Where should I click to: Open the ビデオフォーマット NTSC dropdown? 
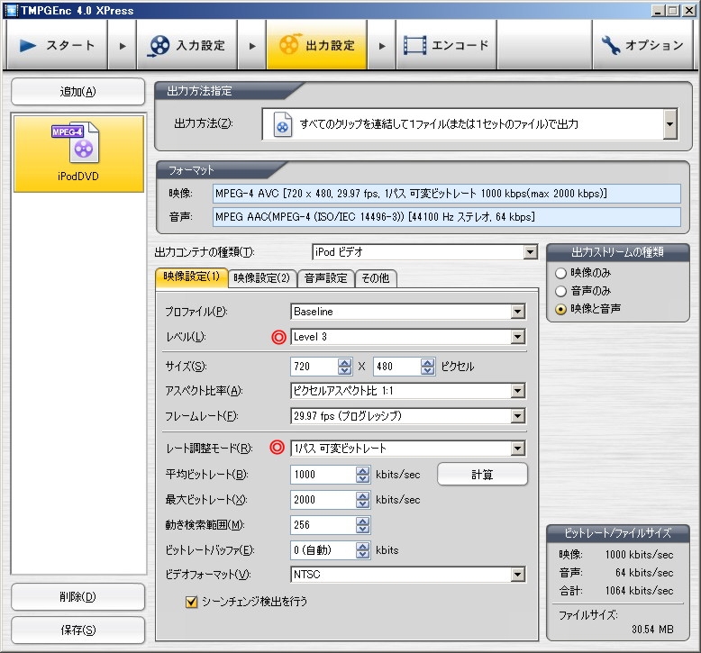pos(517,575)
